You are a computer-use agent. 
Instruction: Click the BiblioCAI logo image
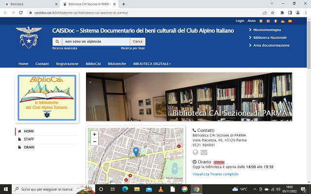(47, 97)
